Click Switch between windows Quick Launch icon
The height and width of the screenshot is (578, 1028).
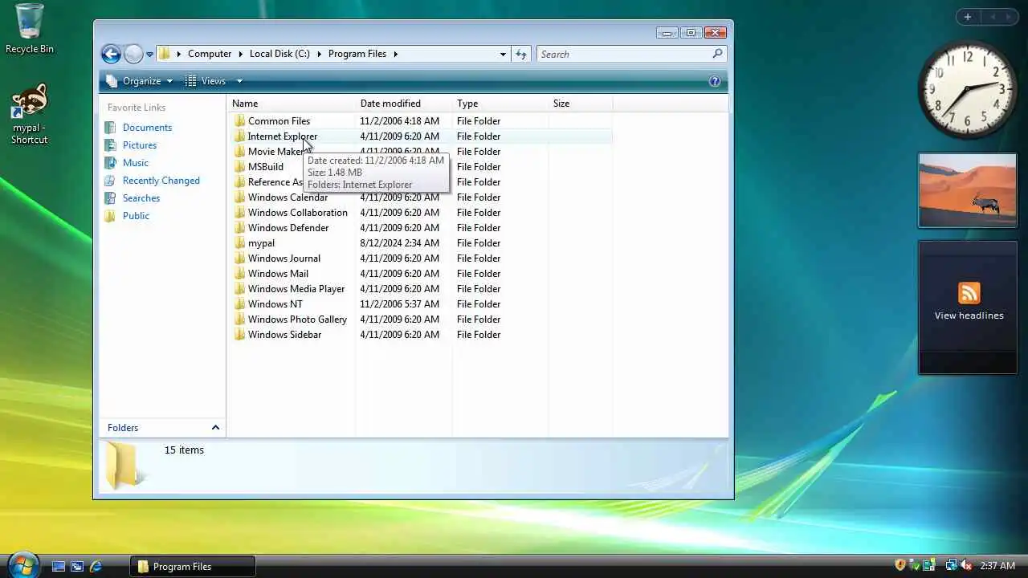click(x=77, y=567)
